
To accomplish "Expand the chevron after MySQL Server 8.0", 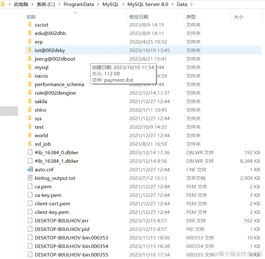I will click(173, 4).
